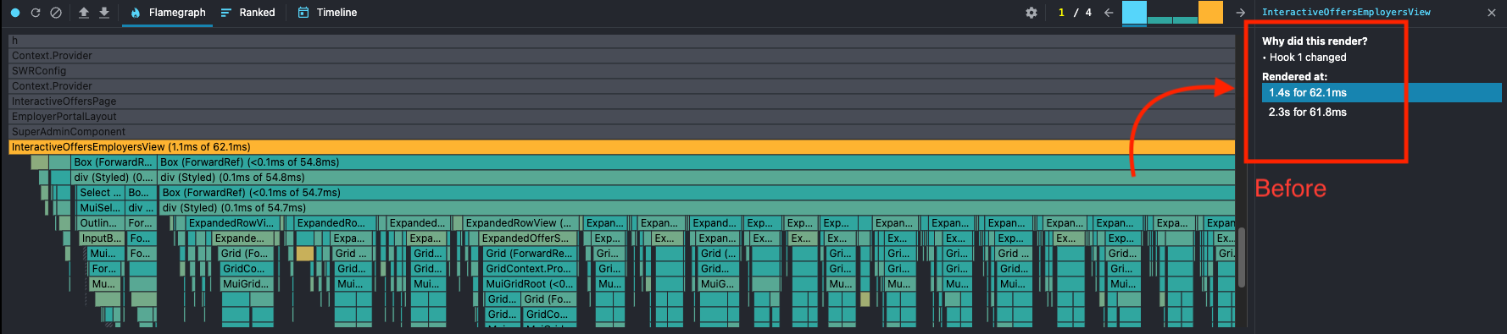Select Context.Provider row above SWRConfig
Image resolution: width=1507 pixels, height=334 pixels.
621,56
